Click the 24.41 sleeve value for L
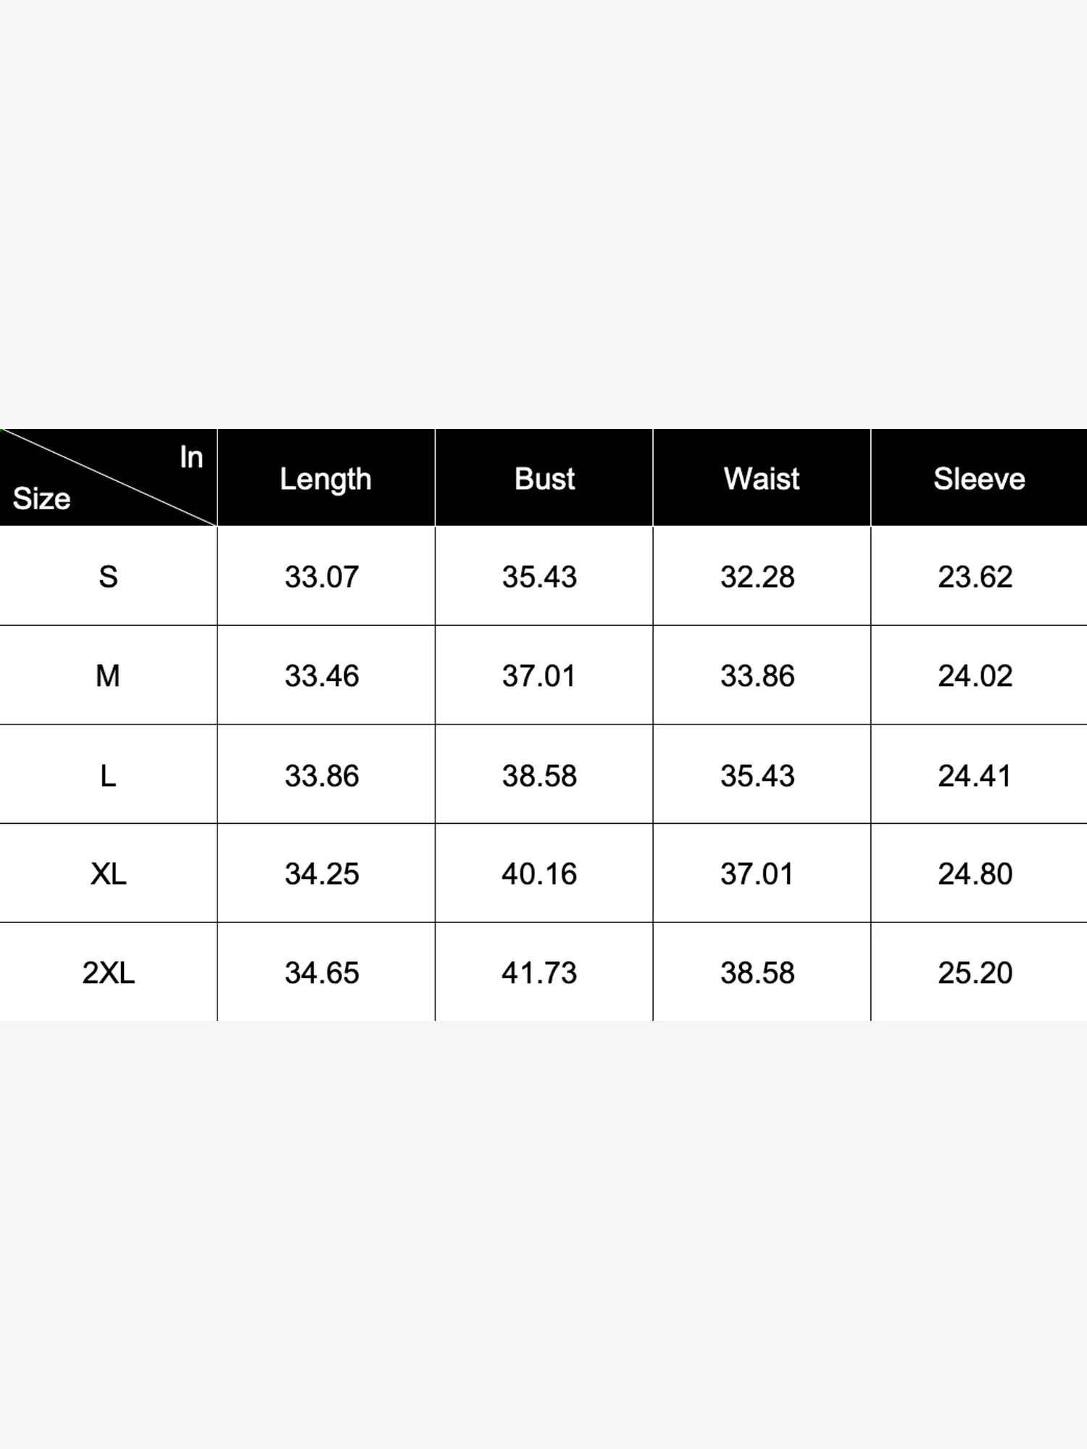1087x1449 pixels. pos(975,775)
